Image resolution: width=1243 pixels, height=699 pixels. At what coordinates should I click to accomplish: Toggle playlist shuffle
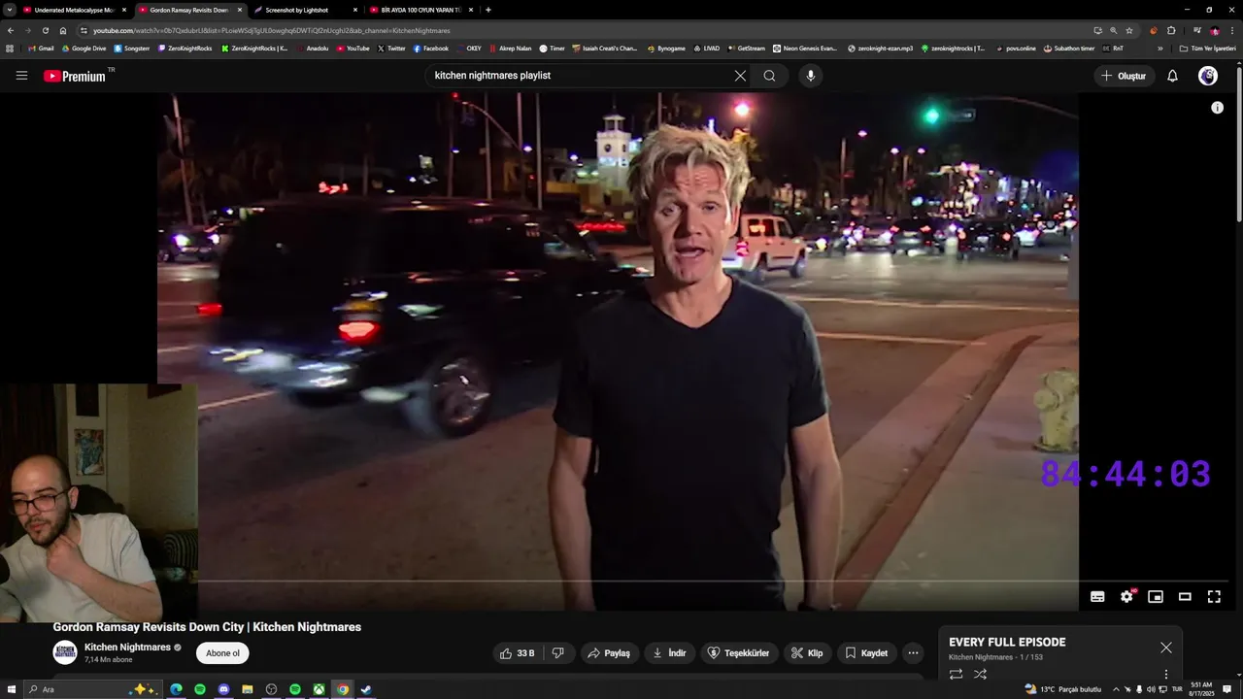coord(980,674)
